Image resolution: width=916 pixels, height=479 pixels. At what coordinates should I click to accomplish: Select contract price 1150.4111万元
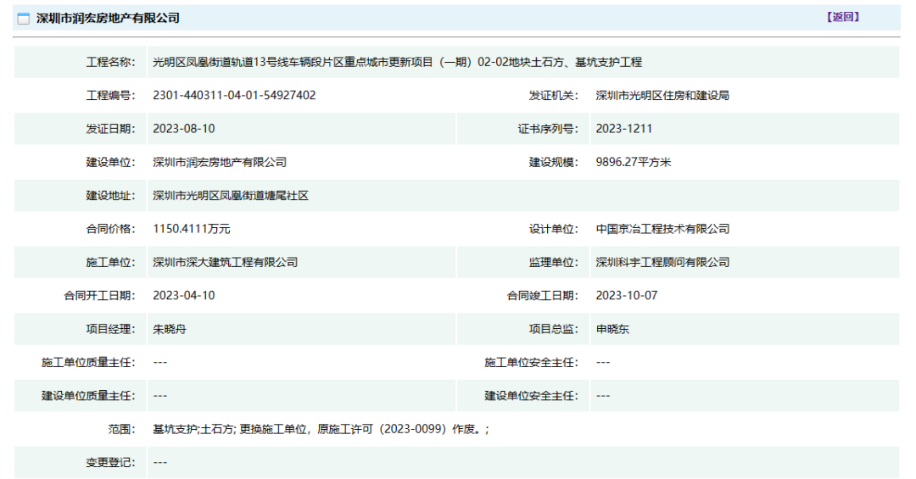tap(192, 228)
